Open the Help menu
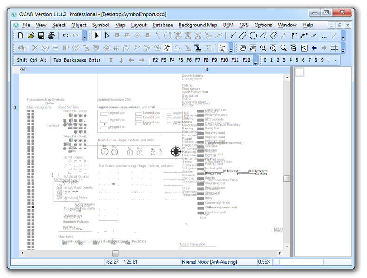The width and height of the screenshot is (367, 278). coord(308,25)
